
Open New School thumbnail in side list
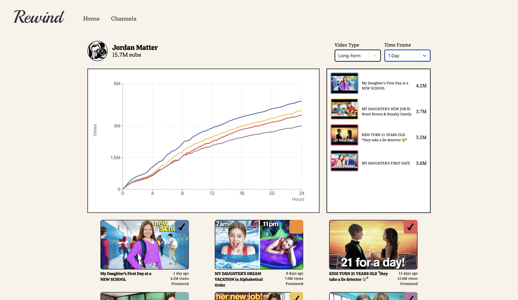click(344, 83)
